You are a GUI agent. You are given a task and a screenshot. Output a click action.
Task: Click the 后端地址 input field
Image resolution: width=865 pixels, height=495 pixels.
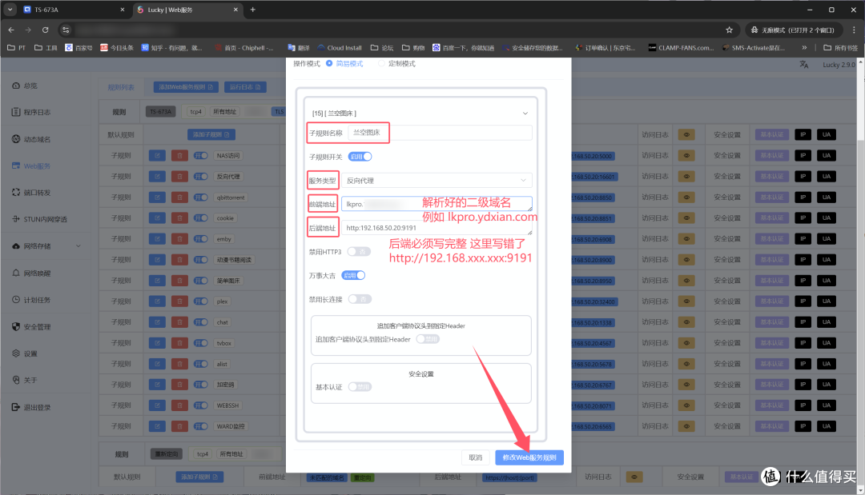tap(437, 227)
